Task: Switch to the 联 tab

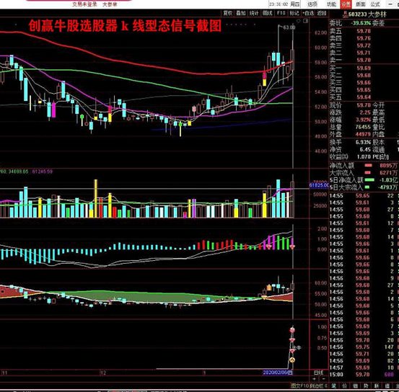Action: coord(377,386)
